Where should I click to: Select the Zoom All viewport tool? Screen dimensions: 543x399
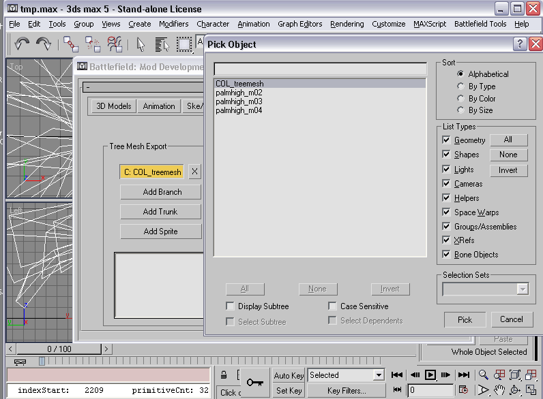pos(499,374)
